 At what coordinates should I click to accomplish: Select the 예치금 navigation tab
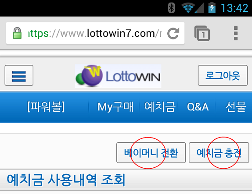coord(160,107)
